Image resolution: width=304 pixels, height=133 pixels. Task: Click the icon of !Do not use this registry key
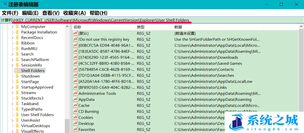pyautogui.click(x=75, y=39)
